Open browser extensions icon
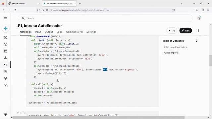The image size is (212, 119). 203,10
